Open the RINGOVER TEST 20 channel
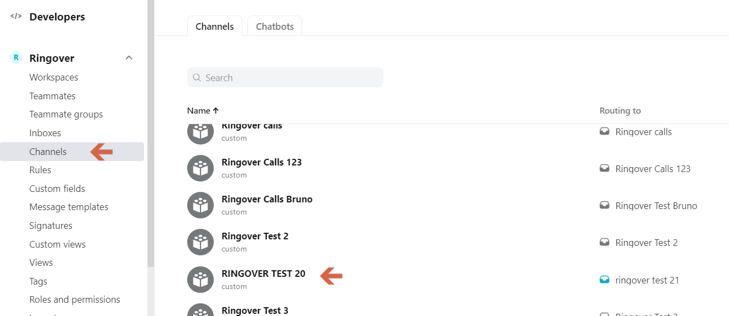Image resolution: width=729 pixels, height=316 pixels. click(263, 274)
